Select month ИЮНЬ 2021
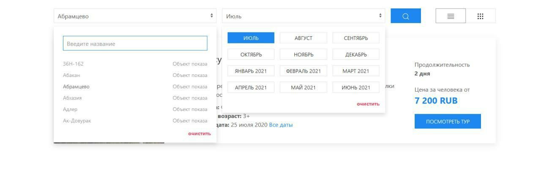The image size is (541, 170). (356, 88)
